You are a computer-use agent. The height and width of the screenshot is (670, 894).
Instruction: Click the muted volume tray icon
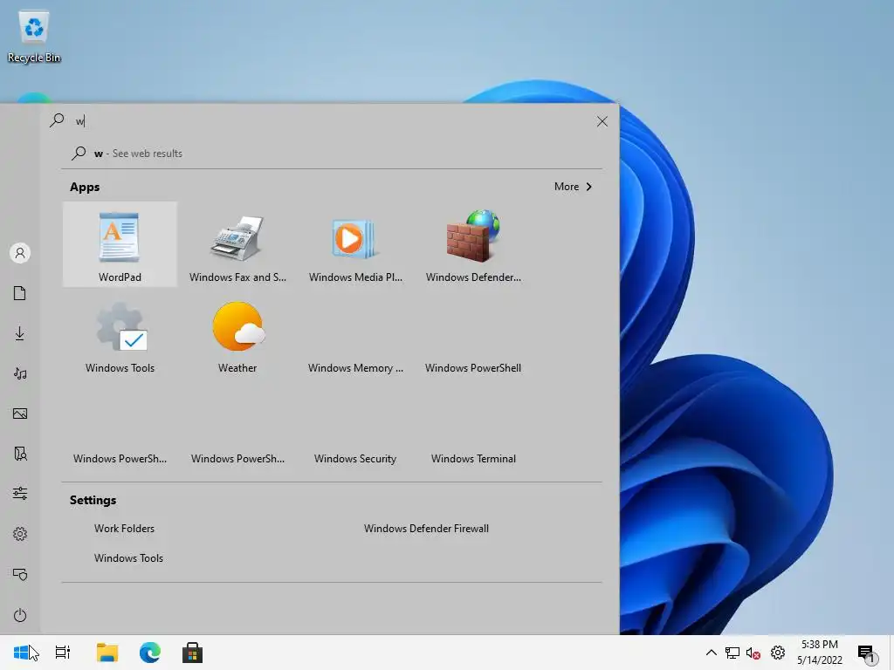(x=753, y=653)
